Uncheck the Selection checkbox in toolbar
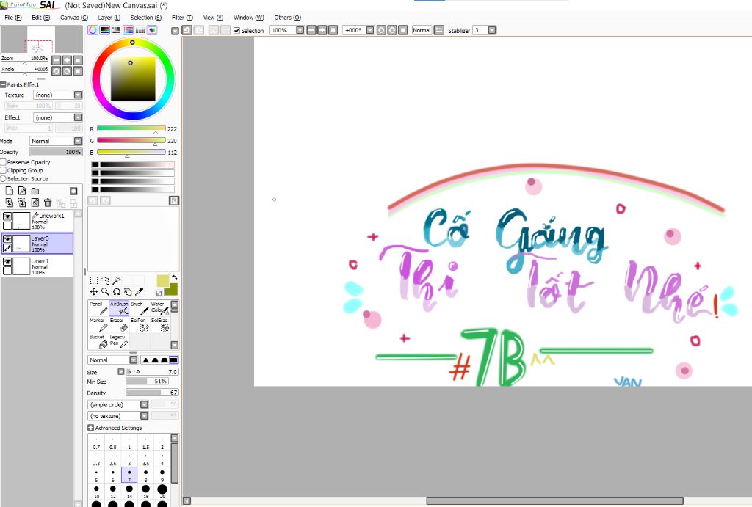This screenshot has height=507, width=752. tap(236, 30)
